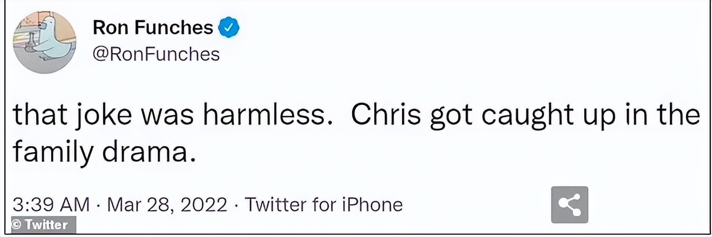The height and width of the screenshot is (237, 712).
Task: Click the phrase "family drama"
Action: click(104, 151)
